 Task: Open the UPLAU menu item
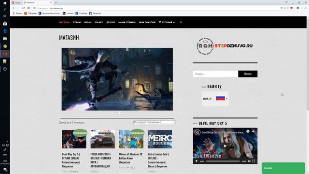[88, 22]
